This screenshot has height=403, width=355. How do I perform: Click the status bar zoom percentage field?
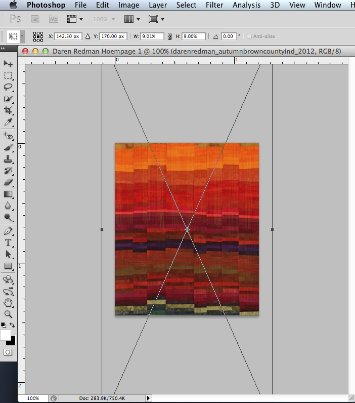33,398
